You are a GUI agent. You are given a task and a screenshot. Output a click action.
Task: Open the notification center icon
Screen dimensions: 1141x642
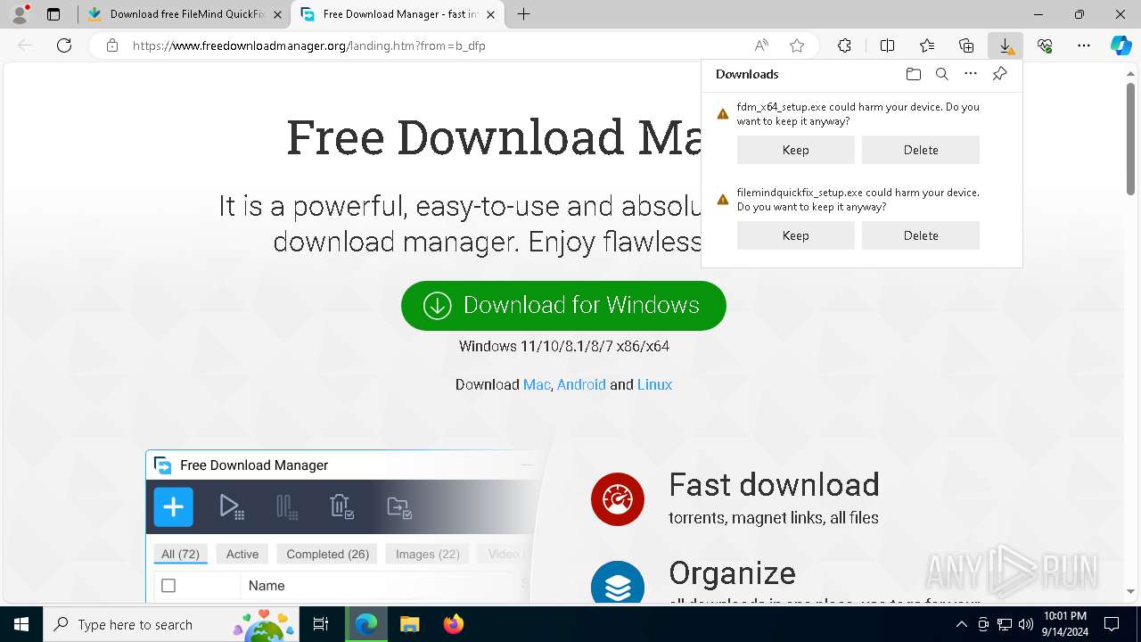coord(1112,624)
